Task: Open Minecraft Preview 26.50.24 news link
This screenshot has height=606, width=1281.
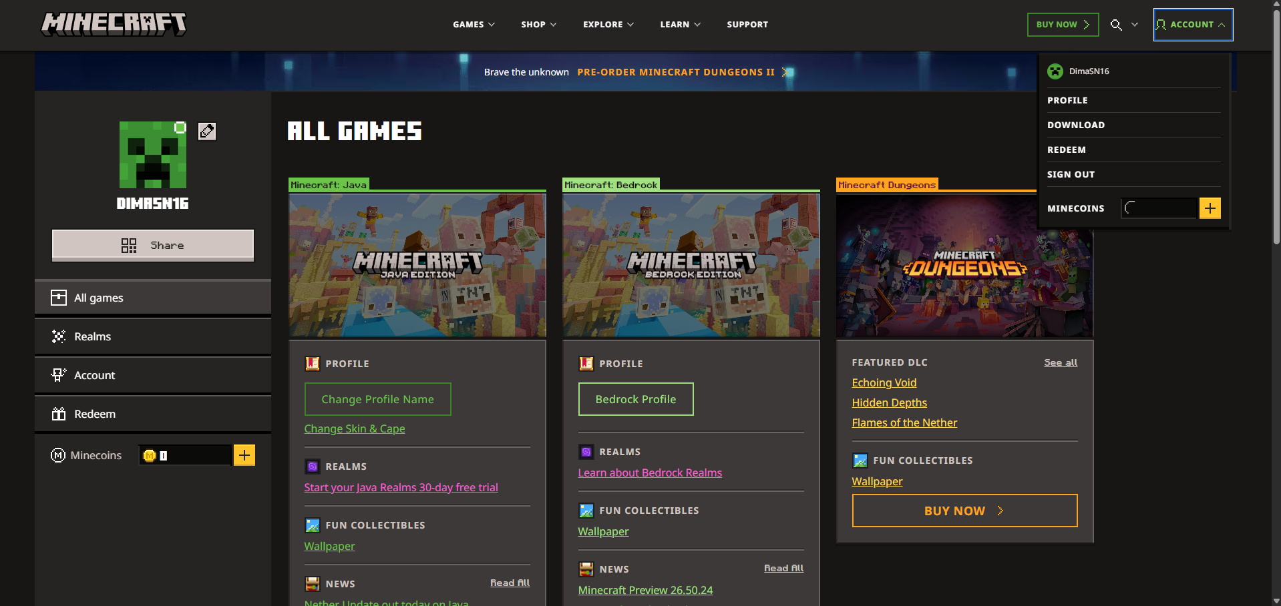Action: [x=645, y=590]
